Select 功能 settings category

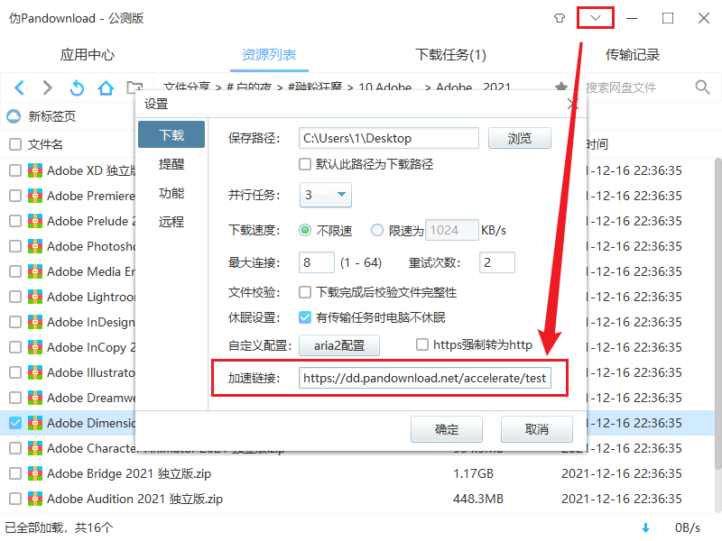click(171, 193)
